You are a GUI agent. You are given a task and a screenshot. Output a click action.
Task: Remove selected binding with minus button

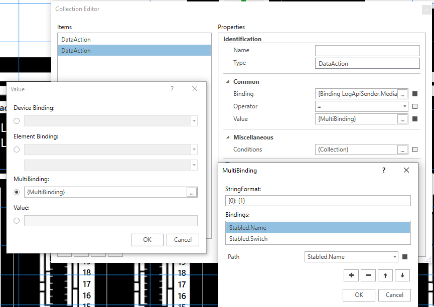(368, 275)
